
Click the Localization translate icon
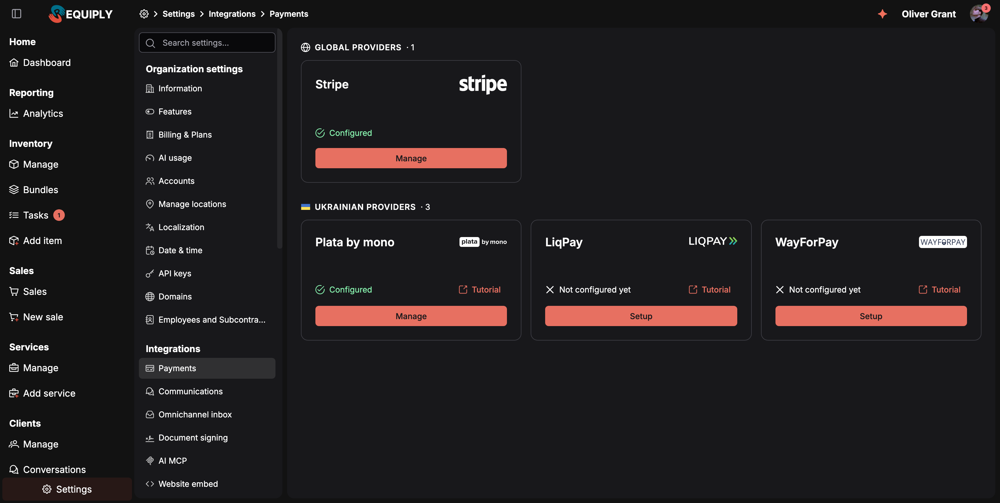point(150,227)
